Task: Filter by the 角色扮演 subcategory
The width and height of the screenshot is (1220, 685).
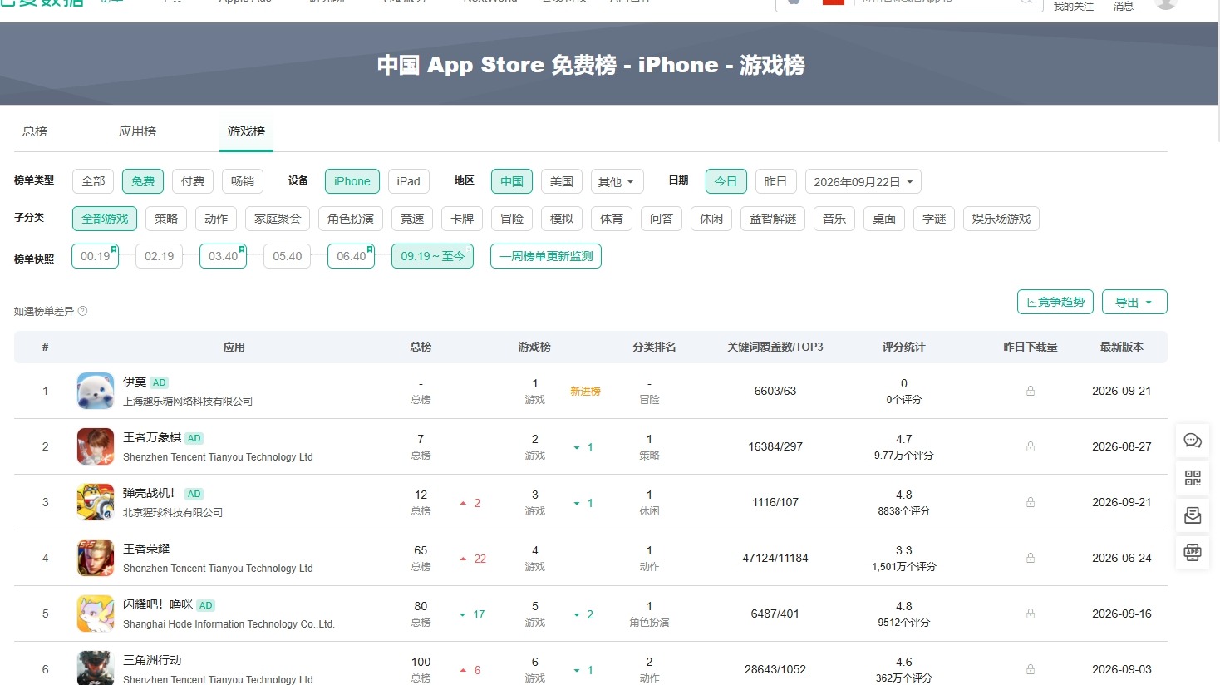Action: [351, 219]
